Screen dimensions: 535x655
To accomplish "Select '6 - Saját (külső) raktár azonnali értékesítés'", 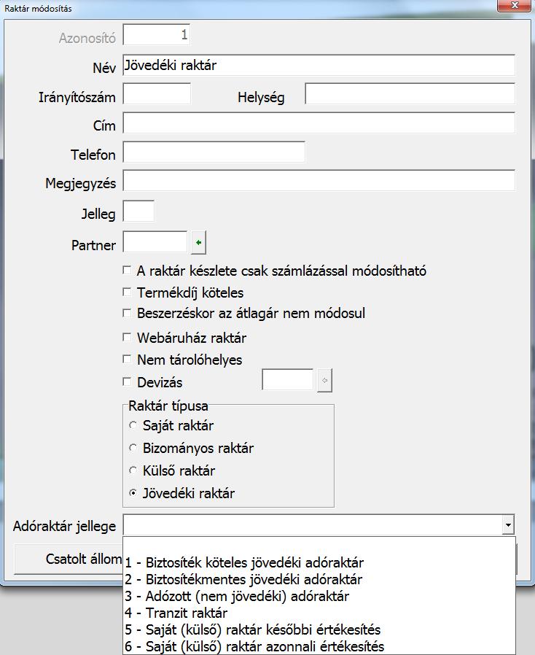I will pyautogui.click(x=319, y=646).
